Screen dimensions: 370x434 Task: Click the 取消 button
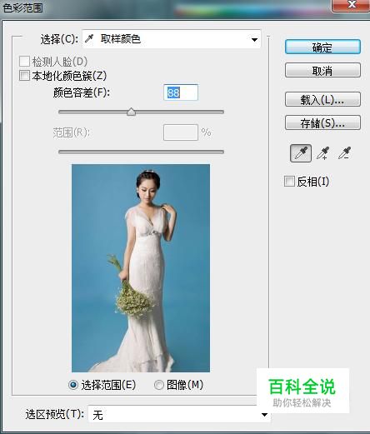322,71
